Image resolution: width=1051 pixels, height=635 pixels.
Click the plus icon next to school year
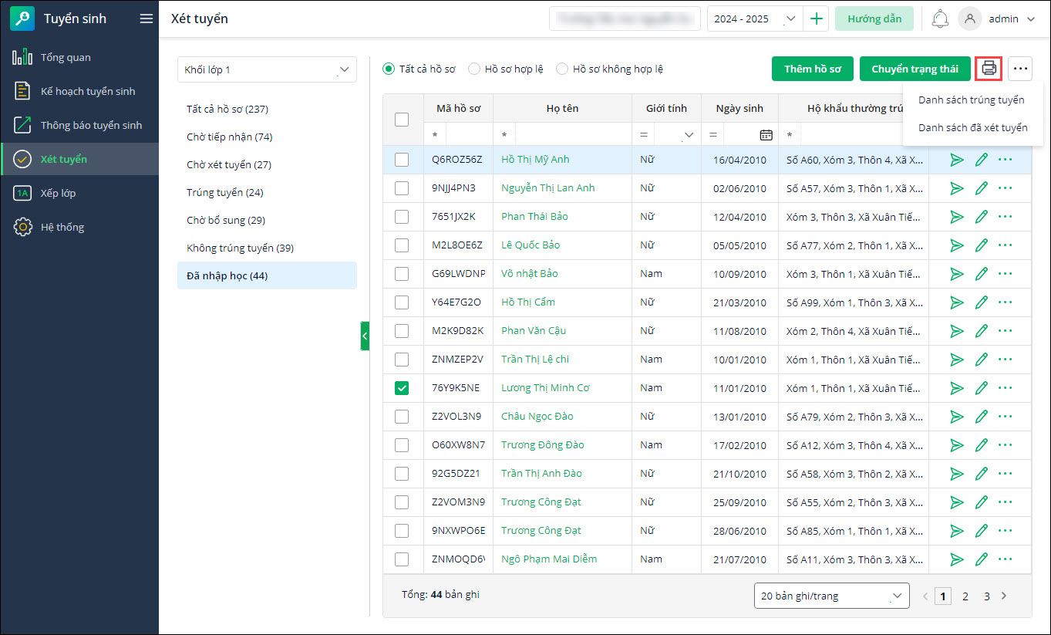pos(816,19)
